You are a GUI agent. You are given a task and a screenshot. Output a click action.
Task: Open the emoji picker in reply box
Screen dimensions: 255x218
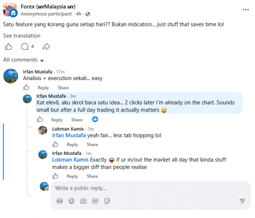72,201
